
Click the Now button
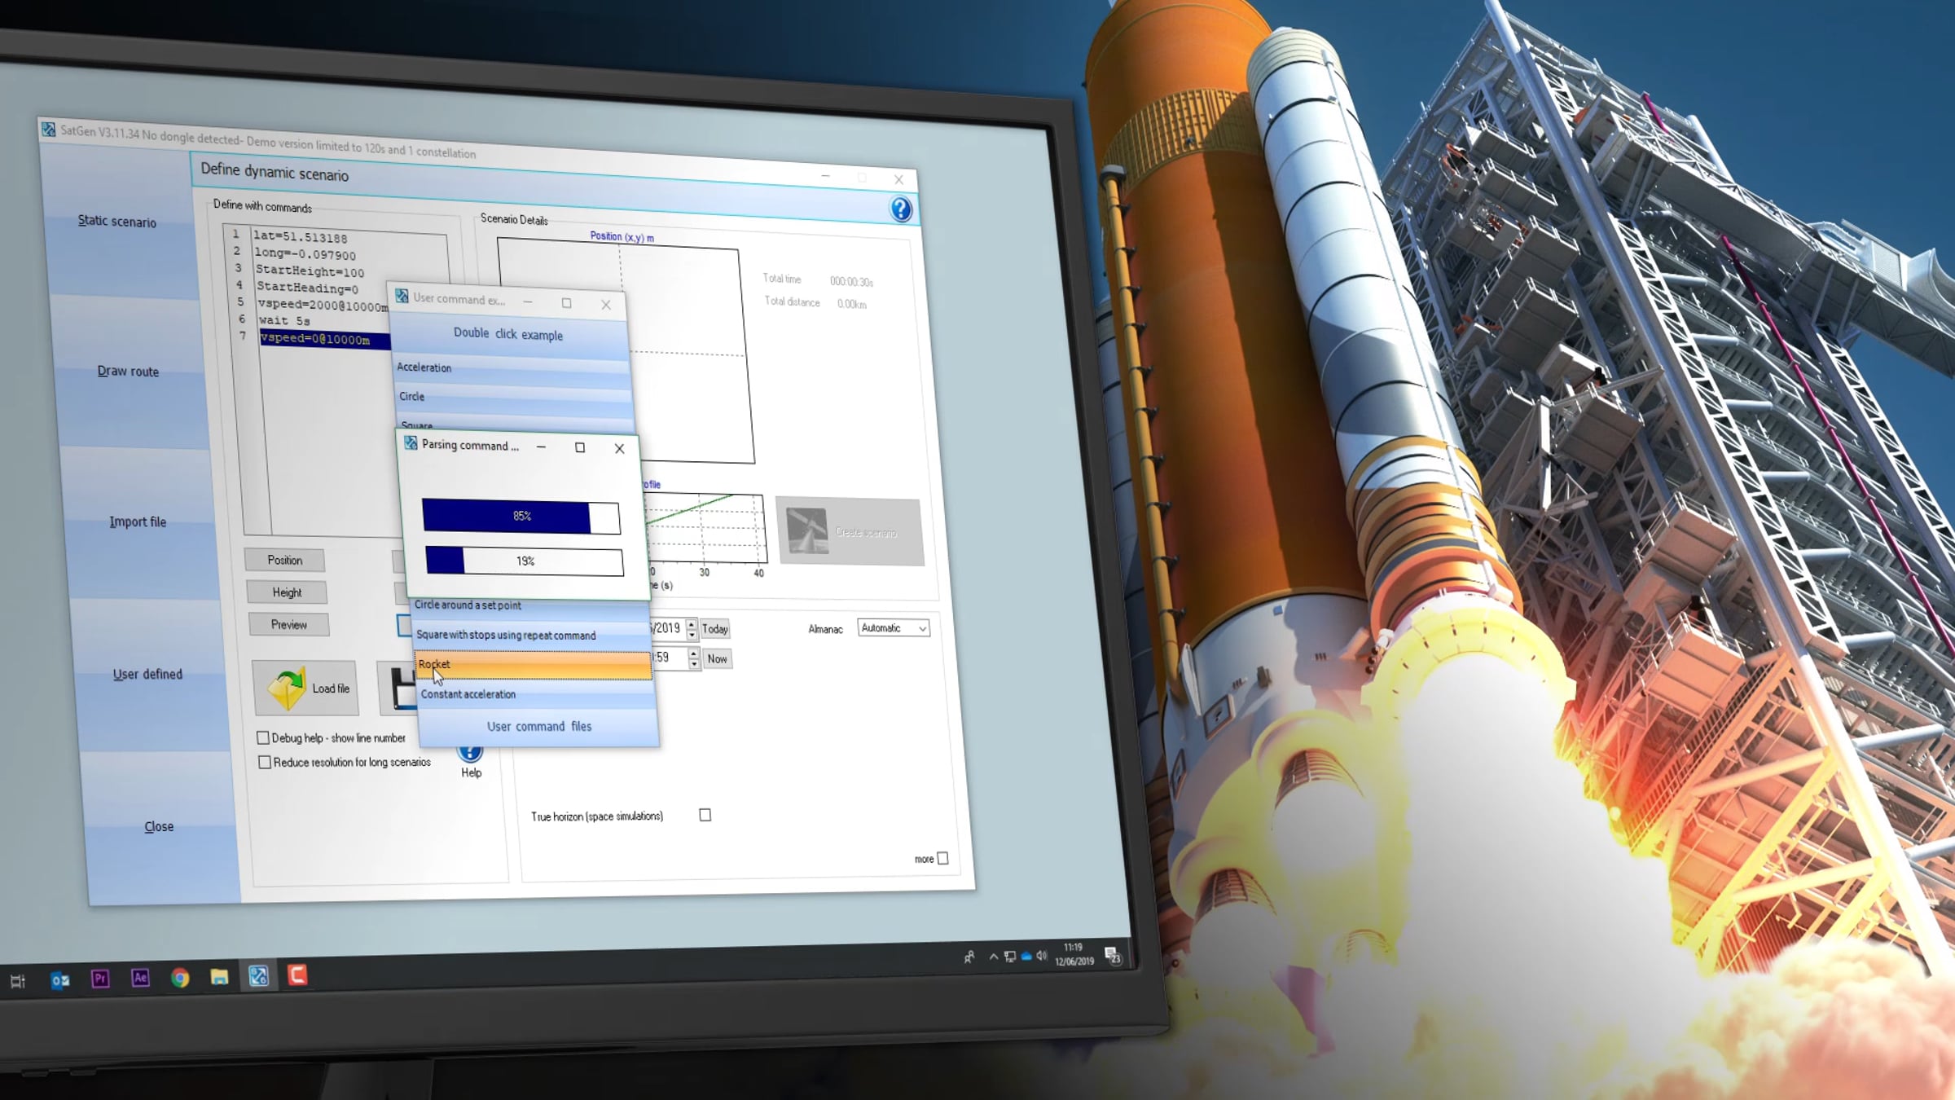[x=718, y=659]
